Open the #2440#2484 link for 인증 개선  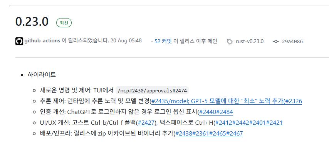click(x=216, y=112)
